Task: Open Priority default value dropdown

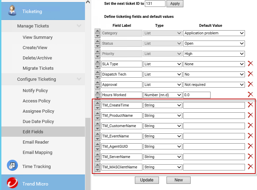Action: coord(214,54)
